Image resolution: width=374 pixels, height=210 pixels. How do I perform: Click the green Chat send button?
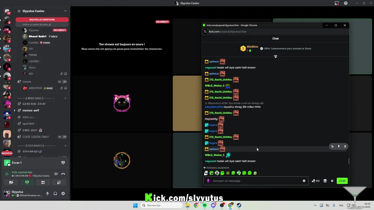342,181
